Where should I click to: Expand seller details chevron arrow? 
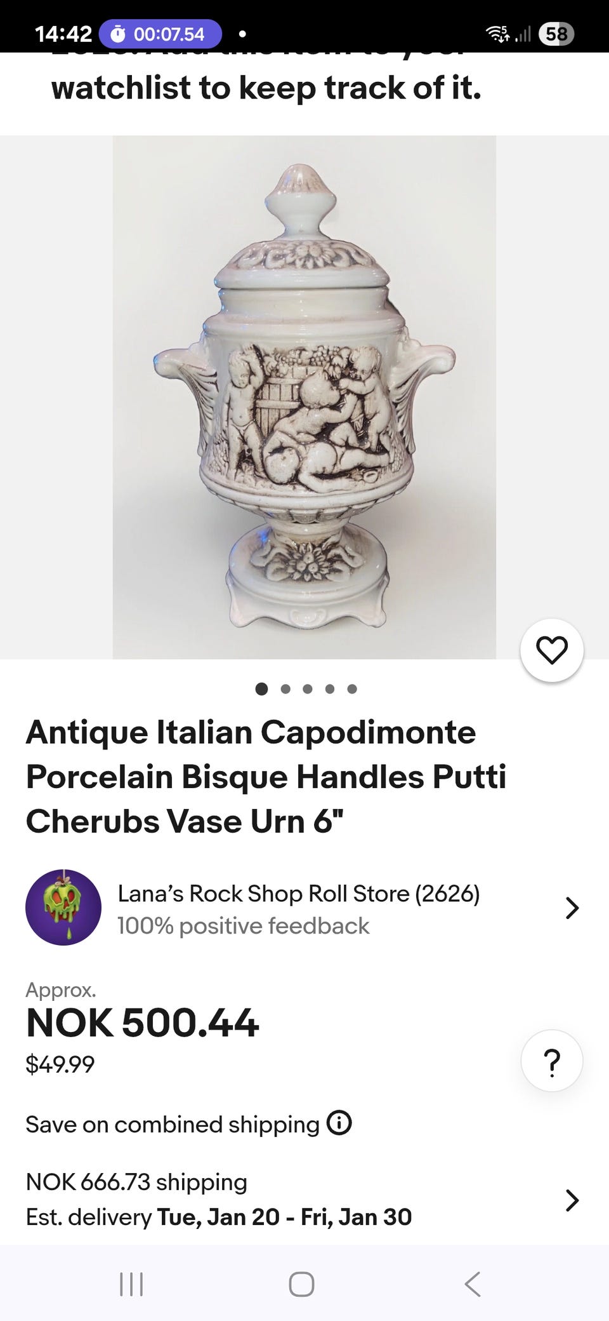[x=572, y=908]
